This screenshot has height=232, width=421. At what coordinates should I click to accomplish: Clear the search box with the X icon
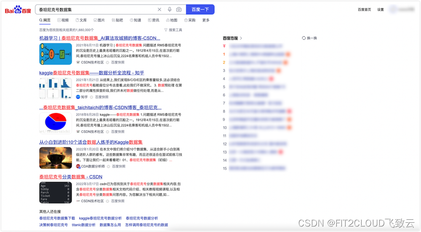coord(159,10)
